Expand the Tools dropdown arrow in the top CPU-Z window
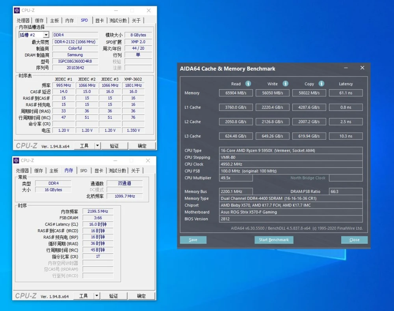 97,146
